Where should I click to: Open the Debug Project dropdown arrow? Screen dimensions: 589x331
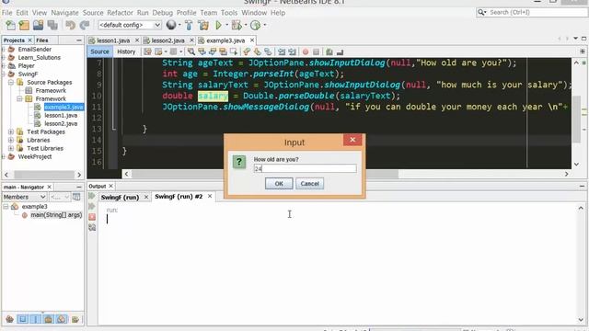coord(246,25)
